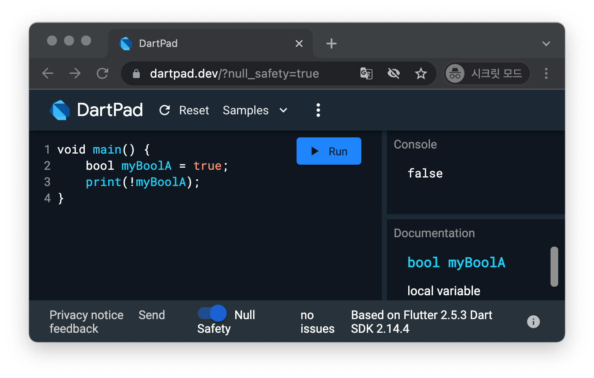Viewport: 594px width, 378px height.
Task: Open the Google Translate page icon
Action: [366, 73]
